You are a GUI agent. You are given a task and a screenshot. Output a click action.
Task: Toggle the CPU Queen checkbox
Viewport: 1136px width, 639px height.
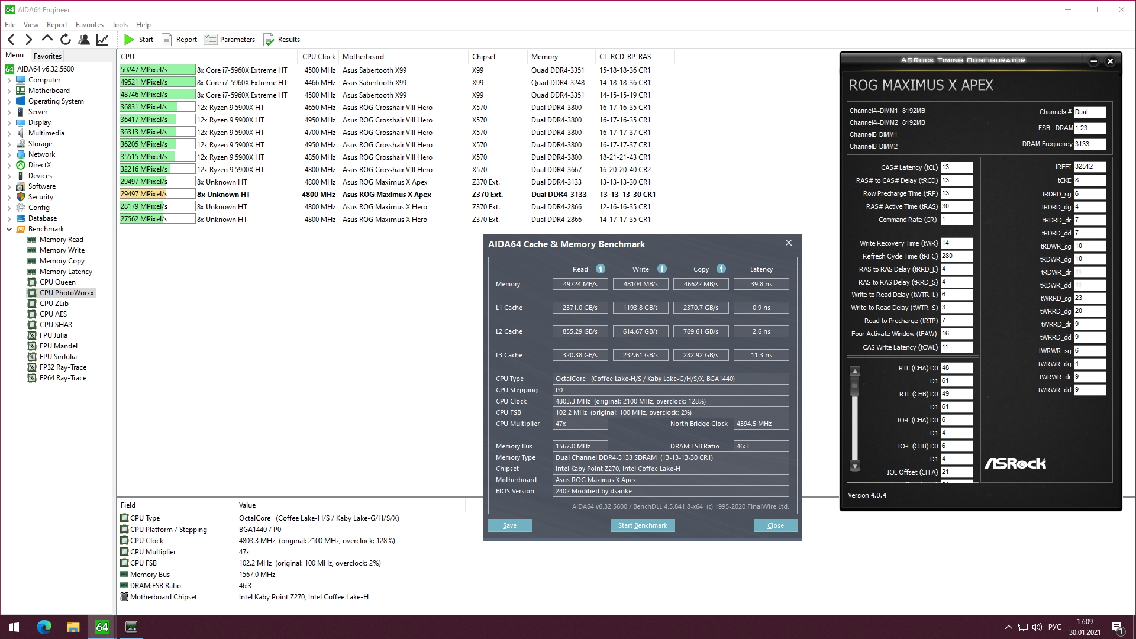(x=32, y=282)
